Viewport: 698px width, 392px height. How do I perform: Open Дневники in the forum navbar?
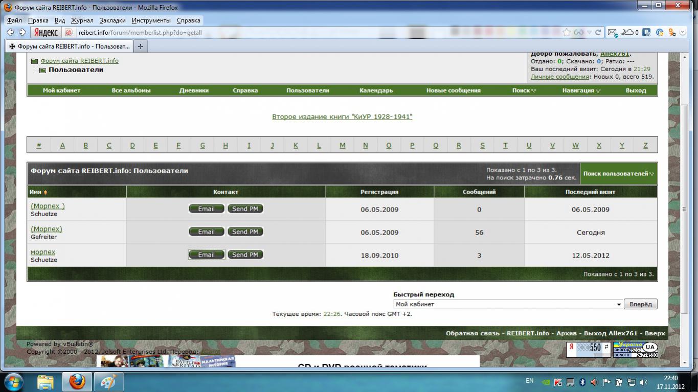coord(194,90)
